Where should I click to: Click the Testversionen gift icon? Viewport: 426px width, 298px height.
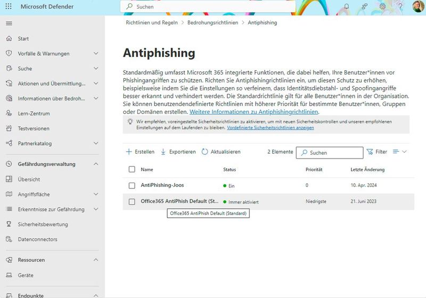point(9,128)
